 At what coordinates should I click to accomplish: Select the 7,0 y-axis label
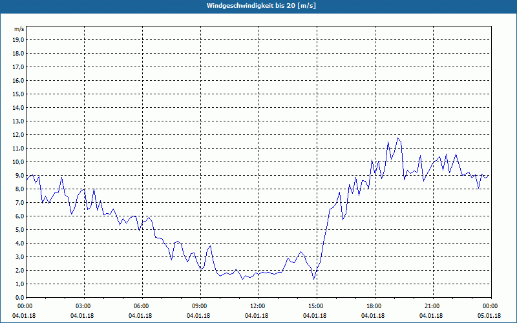19,202
